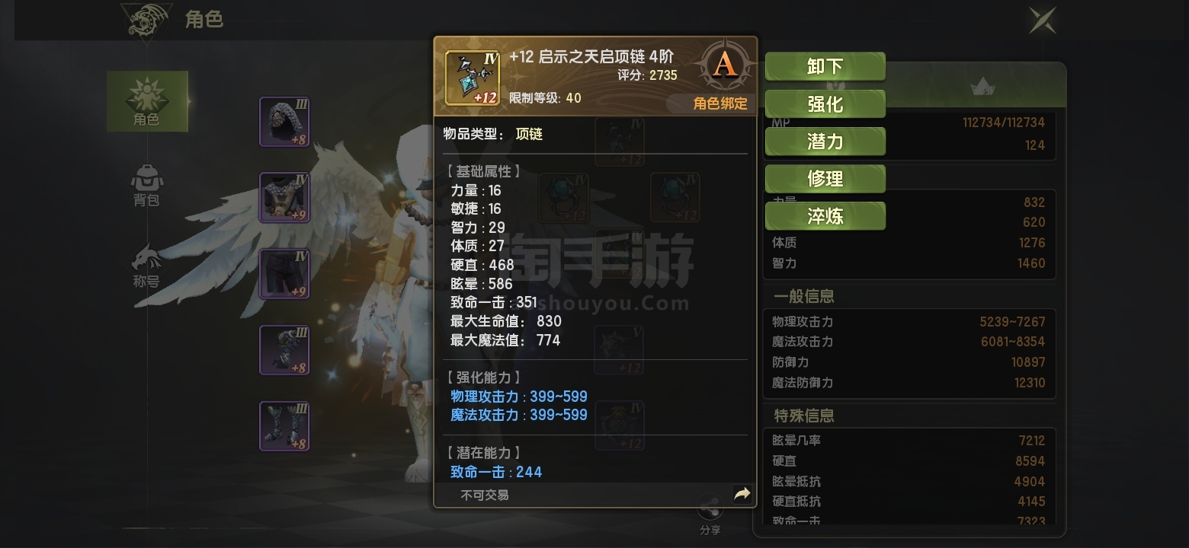Click the dragon emblem beside 角色 title

tap(146, 20)
